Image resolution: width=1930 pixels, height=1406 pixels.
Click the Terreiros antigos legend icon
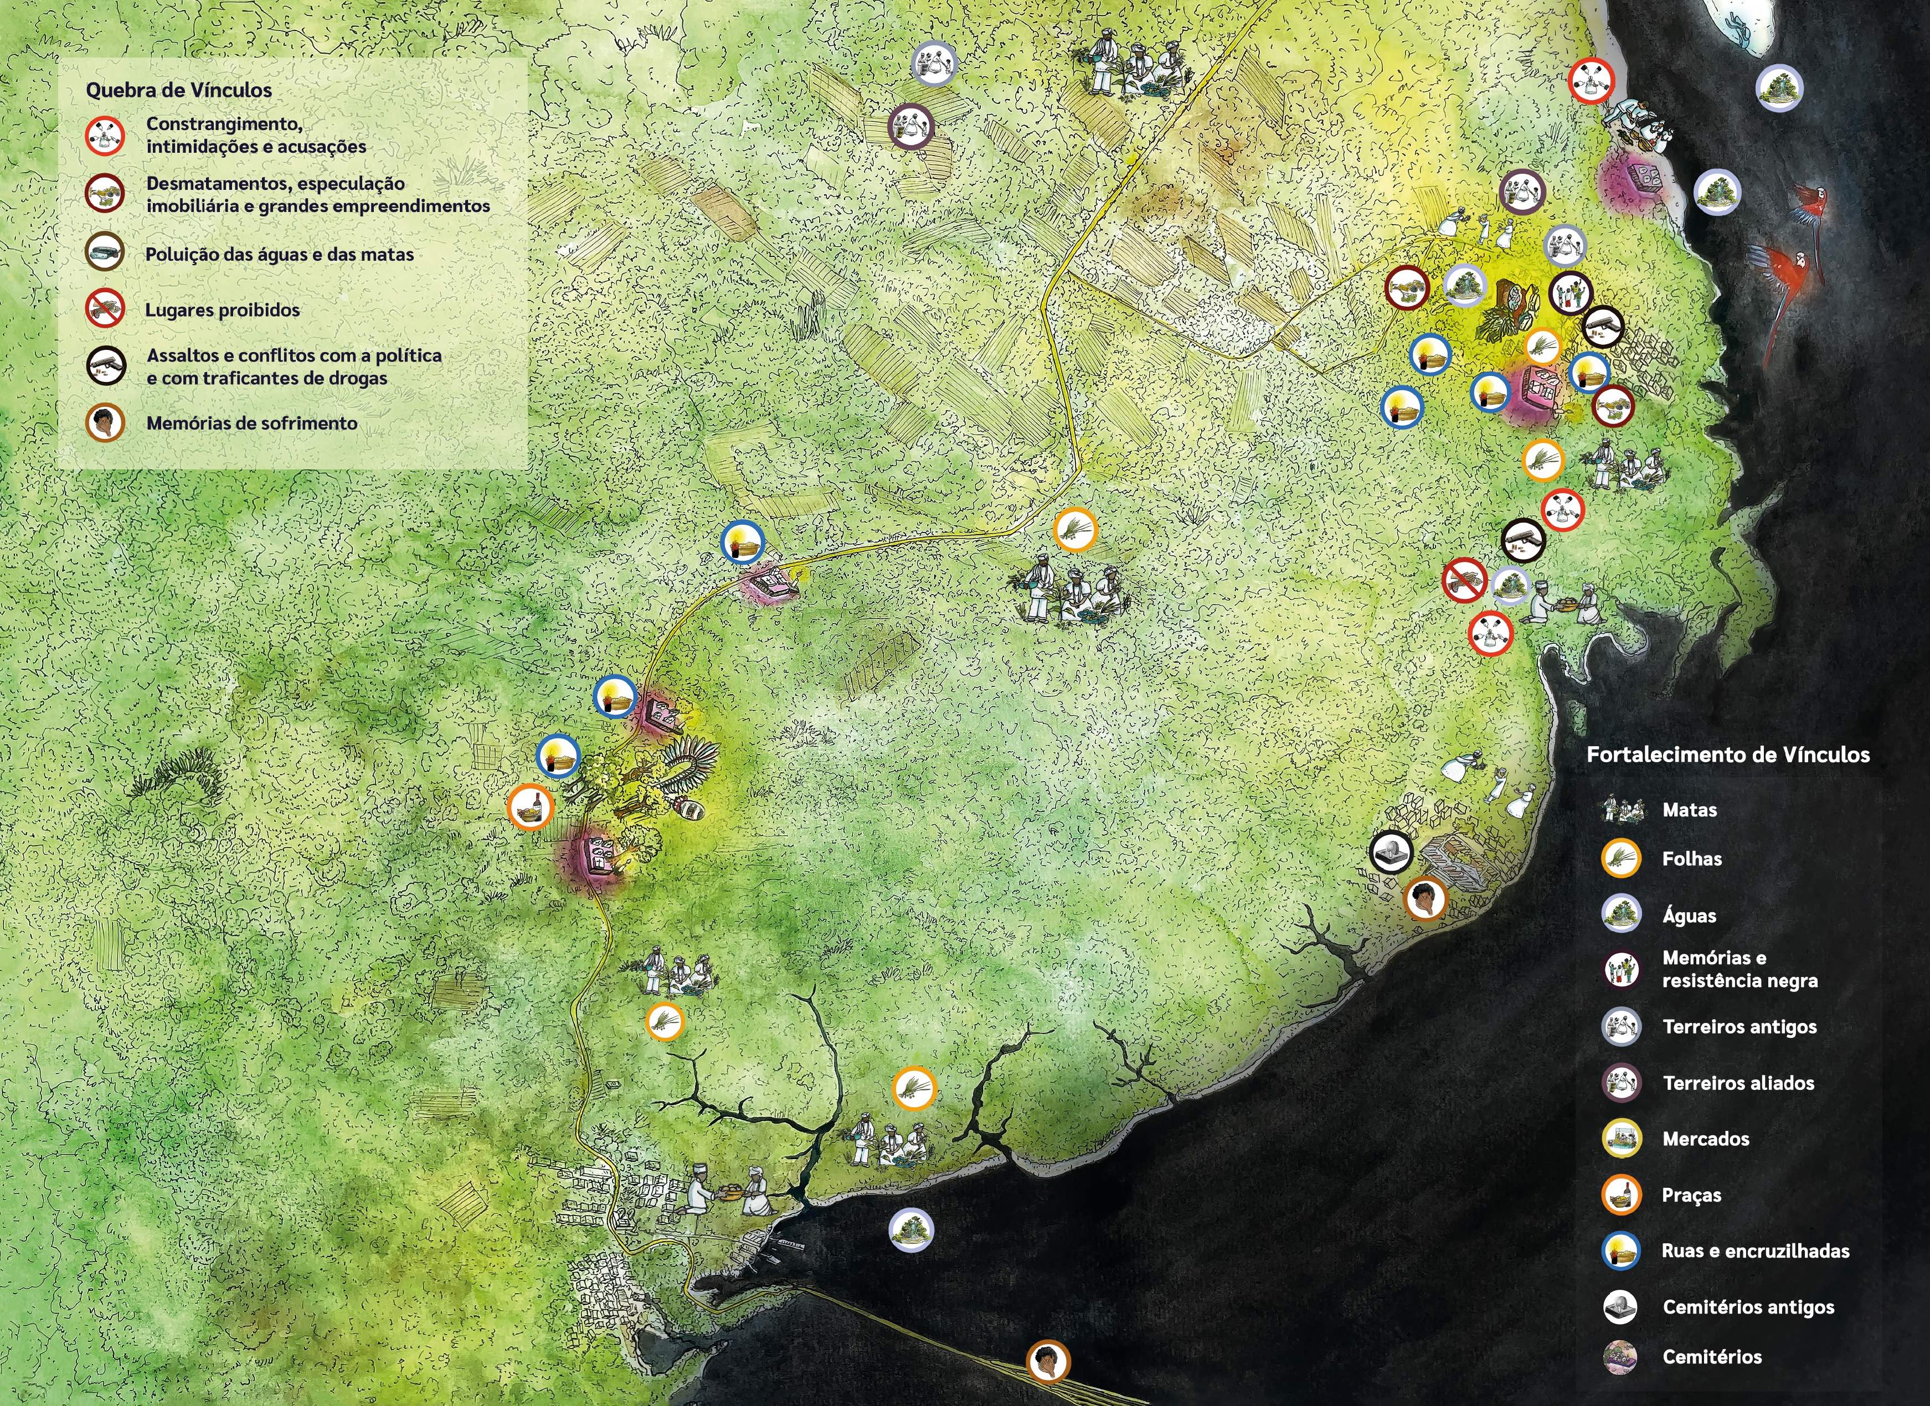(1621, 1026)
